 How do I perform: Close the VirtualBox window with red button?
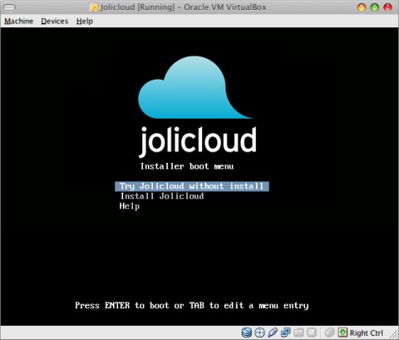coord(387,7)
